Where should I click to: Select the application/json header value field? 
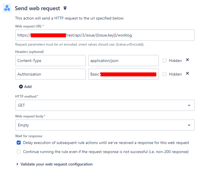pyautogui.click(x=124, y=61)
